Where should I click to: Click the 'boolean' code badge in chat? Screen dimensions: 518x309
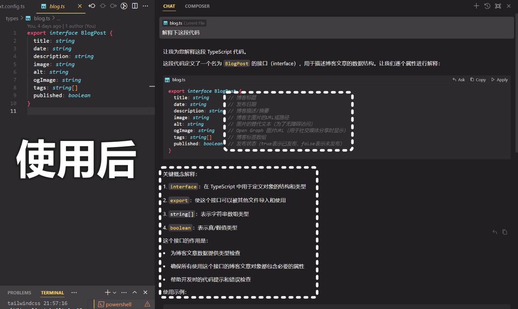(180, 228)
